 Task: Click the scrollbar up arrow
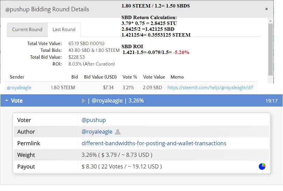point(270,21)
